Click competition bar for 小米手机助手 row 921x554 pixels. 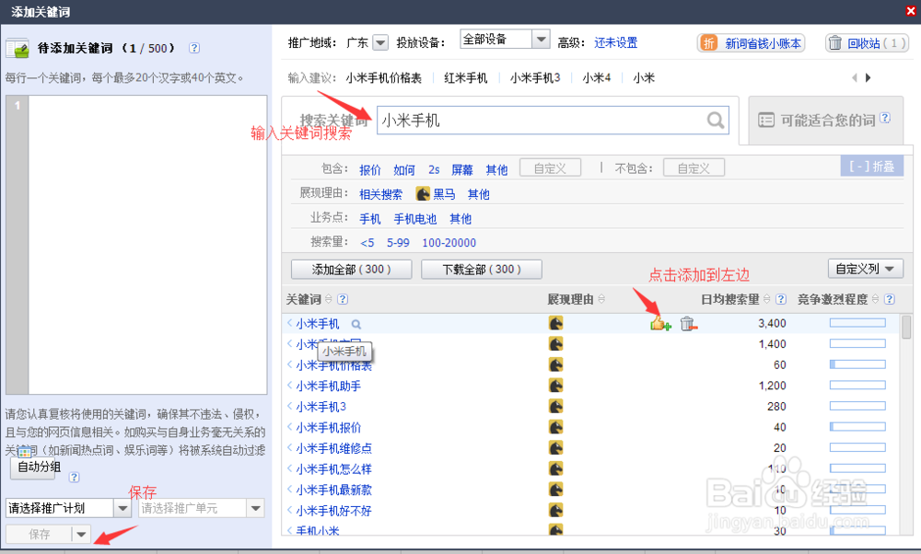pyautogui.click(x=857, y=385)
